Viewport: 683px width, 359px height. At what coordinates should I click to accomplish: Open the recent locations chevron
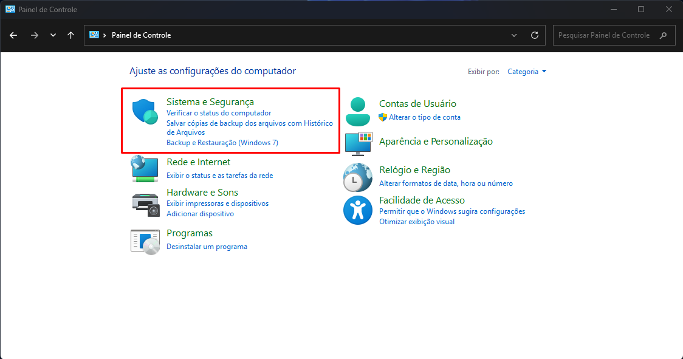point(53,35)
